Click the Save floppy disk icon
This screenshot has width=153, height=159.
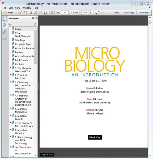pos(41,13)
